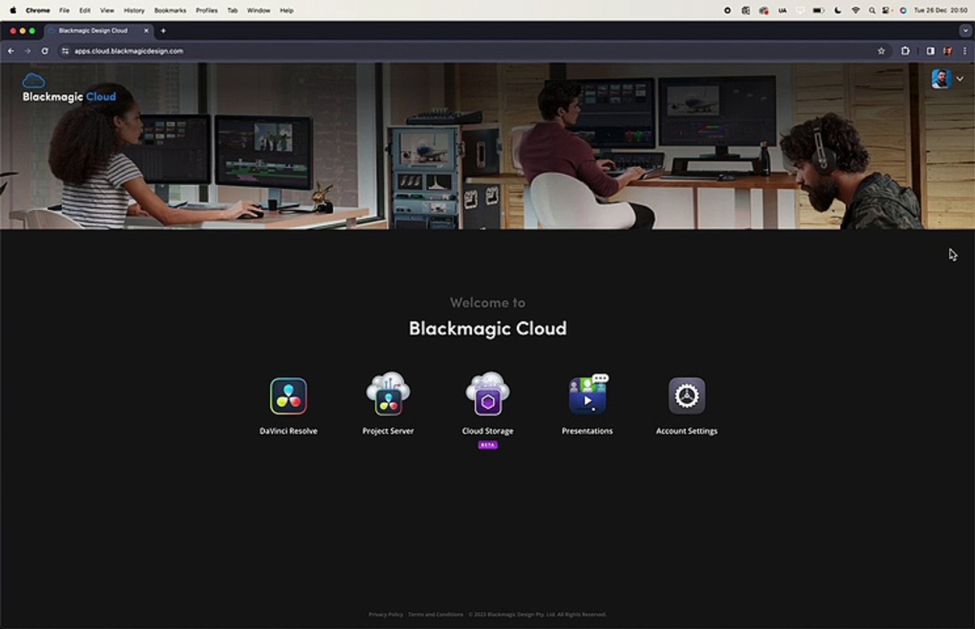Open the Project Server icon
This screenshot has height=629, width=975.
point(388,394)
